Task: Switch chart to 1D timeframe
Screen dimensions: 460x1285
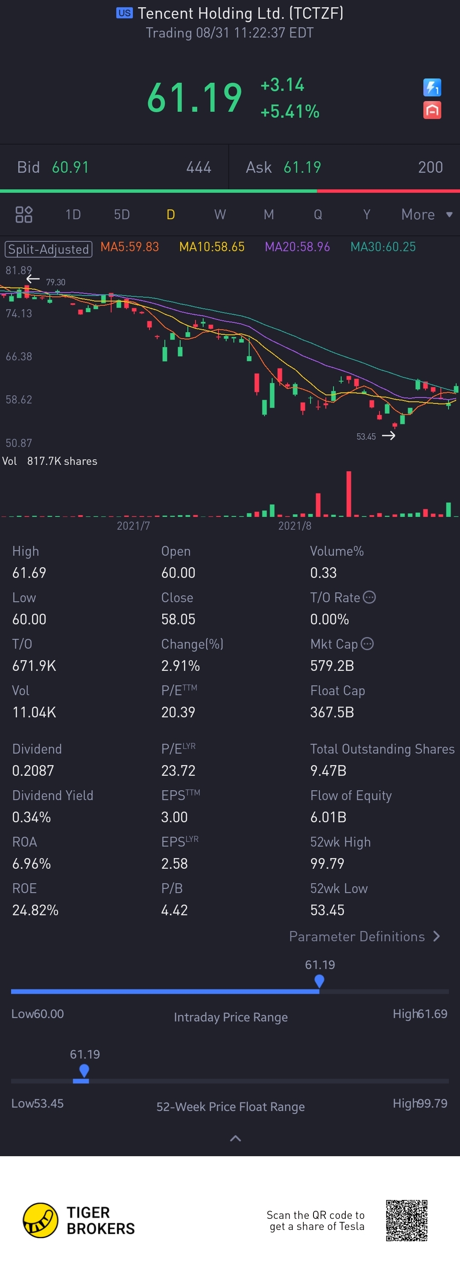Action: pyautogui.click(x=73, y=215)
